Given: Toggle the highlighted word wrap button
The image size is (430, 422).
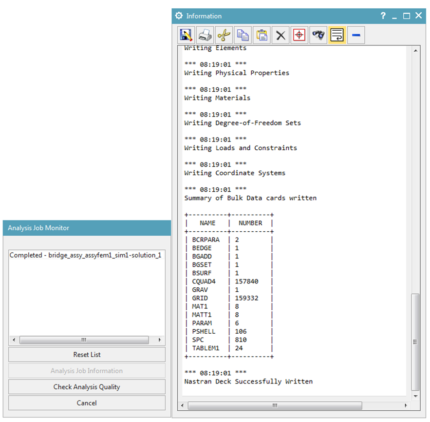Looking at the screenshot, I should coord(337,35).
